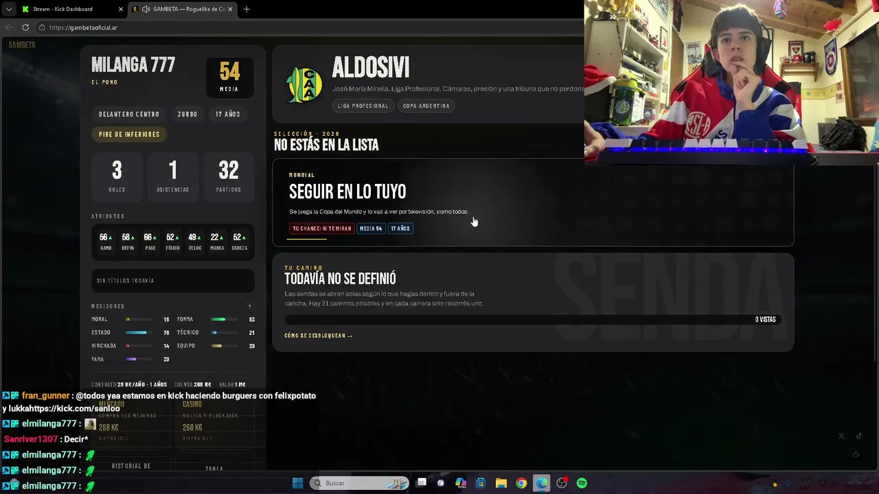
Task: Launch Google Chrome from the taskbar
Action: (521, 483)
